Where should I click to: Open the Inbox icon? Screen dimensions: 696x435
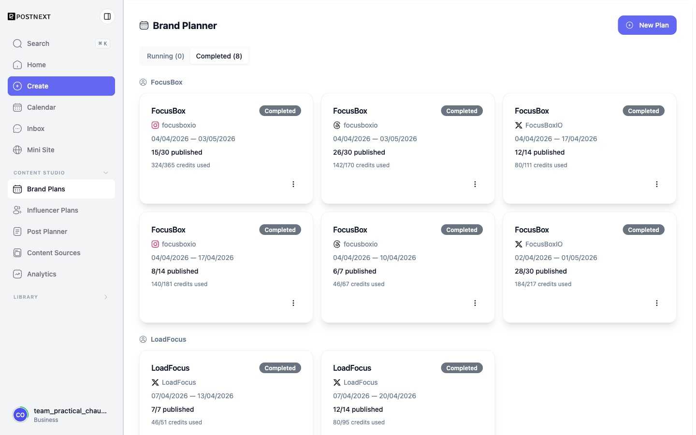click(17, 129)
